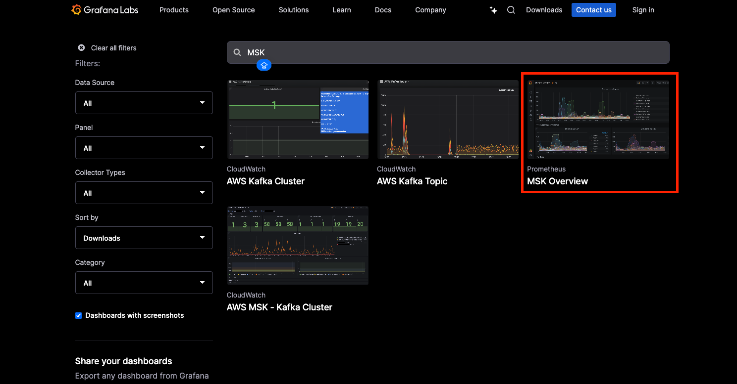737x384 pixels.
Task: Click the Downloads link
Action: (544, 10)
